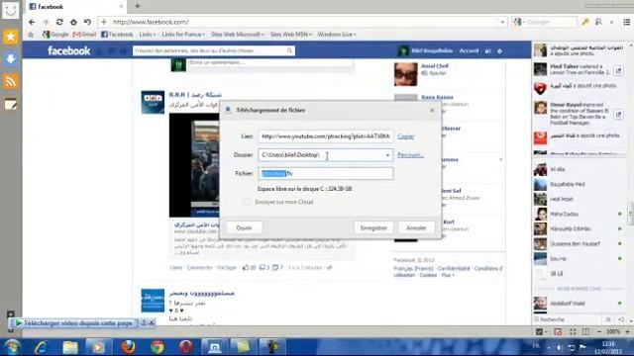Screen dimensions: 634x356
Task: Decrease zoom with the minus button
Action: pos(598,332)
